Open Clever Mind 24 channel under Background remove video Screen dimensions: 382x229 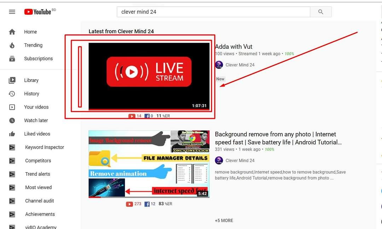[x=240, y=161]
